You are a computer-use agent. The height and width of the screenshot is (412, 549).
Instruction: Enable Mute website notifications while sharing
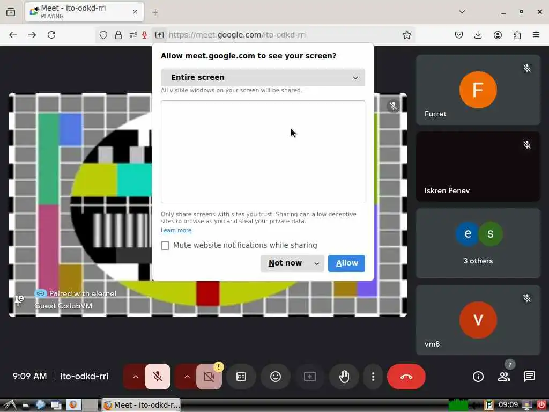tap(165, 246)
